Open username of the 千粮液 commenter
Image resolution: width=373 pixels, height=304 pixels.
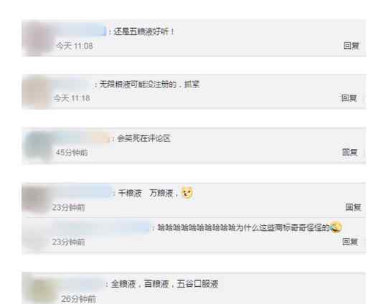click(x=84, y=193)
